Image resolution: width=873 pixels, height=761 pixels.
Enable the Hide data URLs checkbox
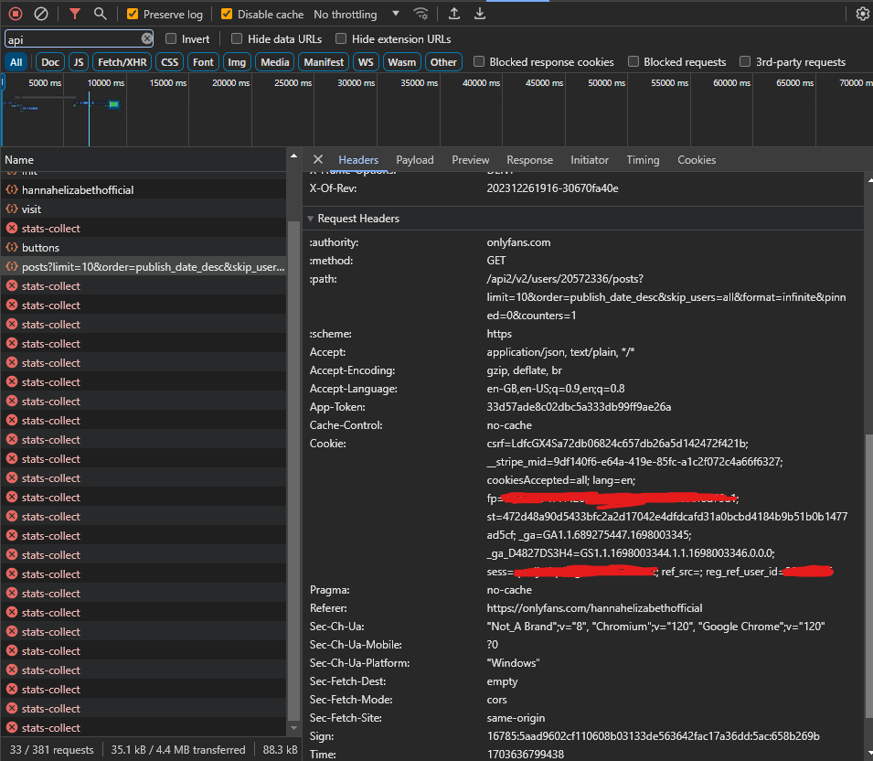(237, 39)
